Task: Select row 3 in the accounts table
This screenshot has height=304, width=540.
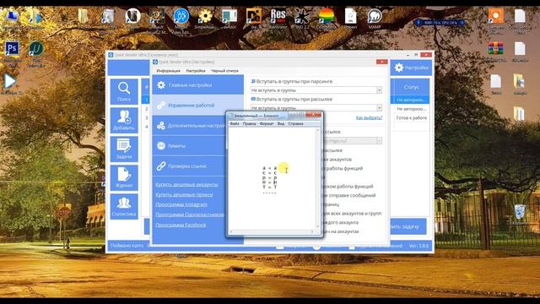Action: 147,118
